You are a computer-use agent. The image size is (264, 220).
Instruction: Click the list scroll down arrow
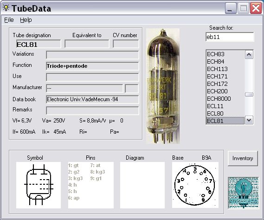click(x=249, y=120)
